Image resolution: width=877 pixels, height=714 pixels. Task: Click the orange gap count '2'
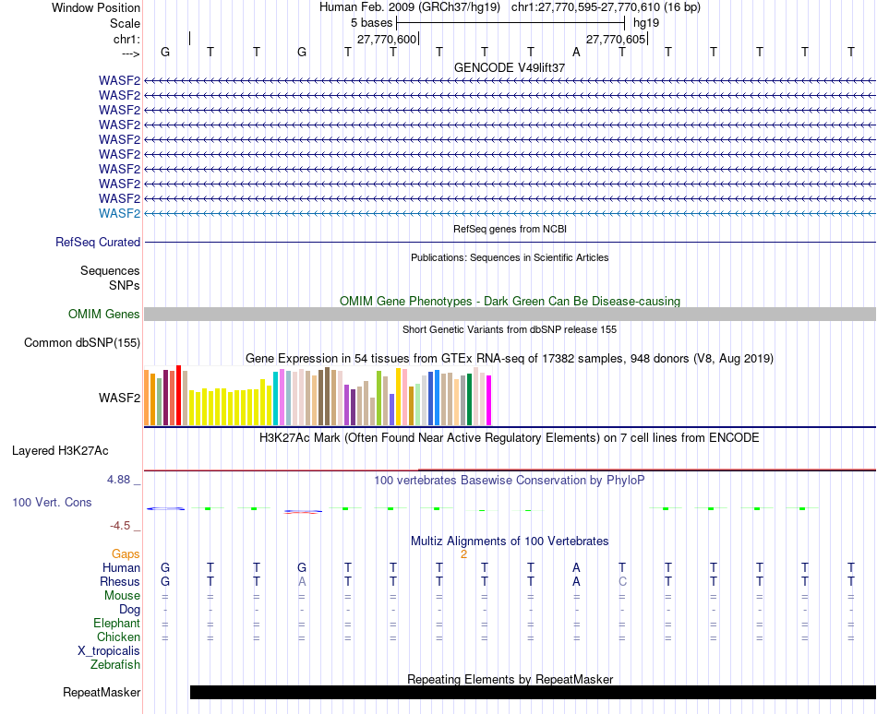(463, 554)
